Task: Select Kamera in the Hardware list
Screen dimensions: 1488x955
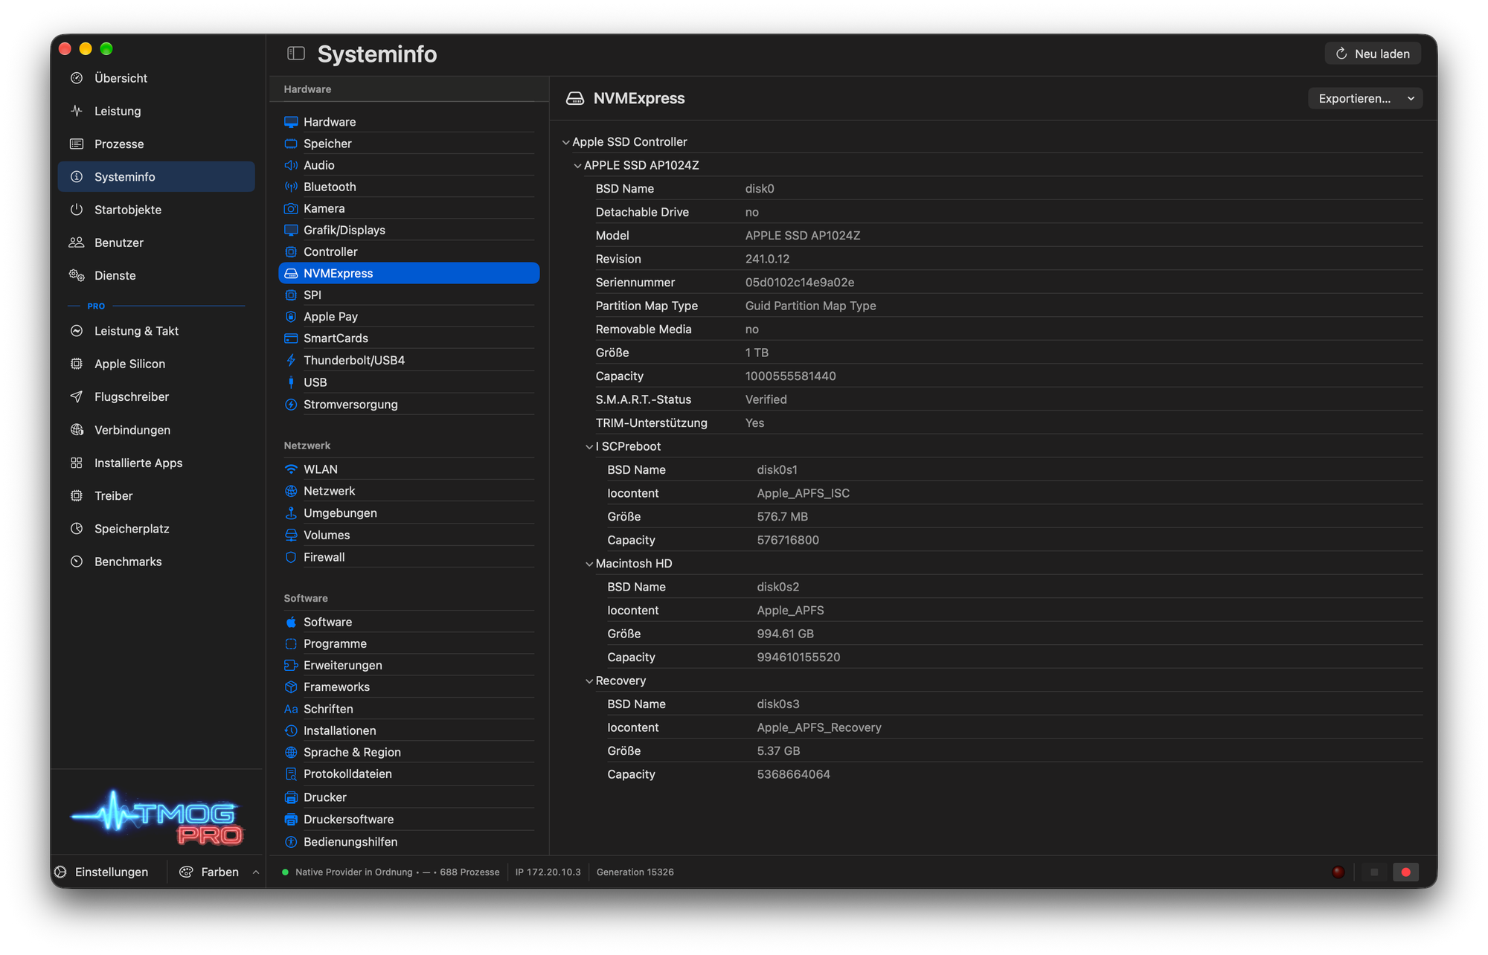Action: [x=408, y=208]
